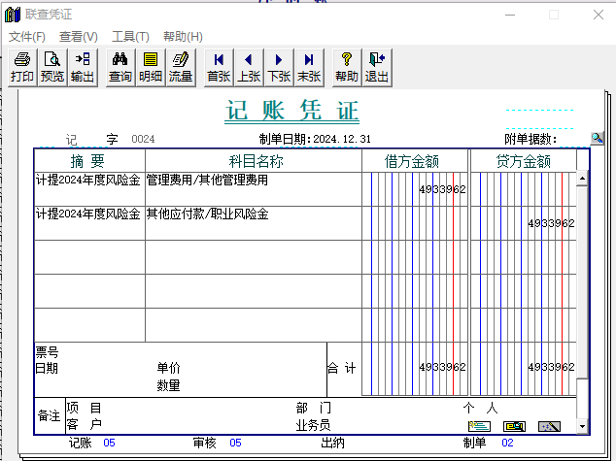
Task: Open the 文件(F) menu
Action: [27, 37]
